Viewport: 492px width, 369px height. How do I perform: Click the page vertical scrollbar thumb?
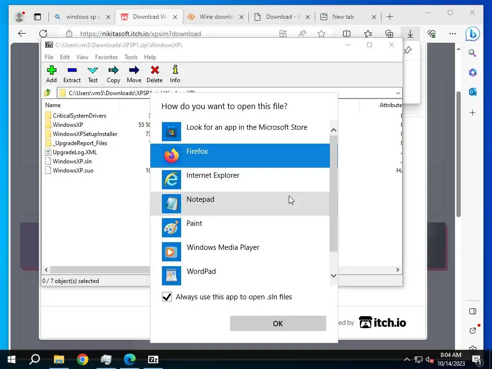[x=458, y=154]
